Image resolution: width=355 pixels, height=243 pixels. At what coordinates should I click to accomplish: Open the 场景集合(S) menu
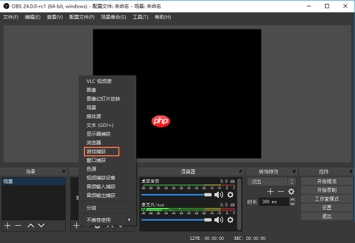(x=113, y=17)
